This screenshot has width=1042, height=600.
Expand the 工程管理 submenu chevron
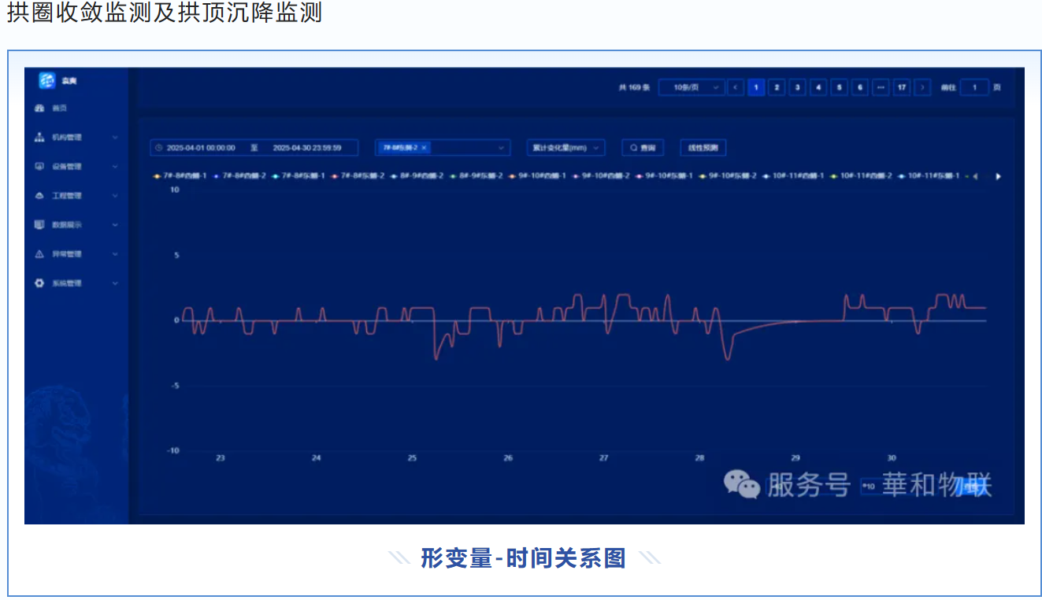click(115, 195)
